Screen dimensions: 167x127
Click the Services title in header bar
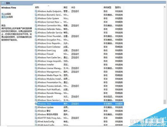click(x=8, y=3)
